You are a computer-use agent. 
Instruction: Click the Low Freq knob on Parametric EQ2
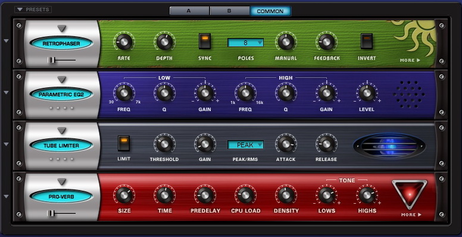[x=124, y=93]
